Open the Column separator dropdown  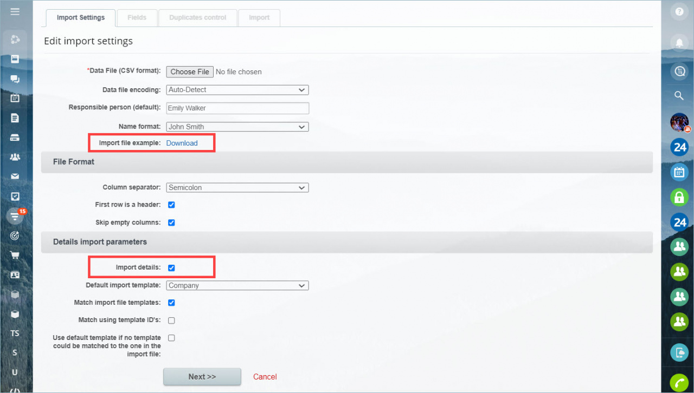point(237,188)
